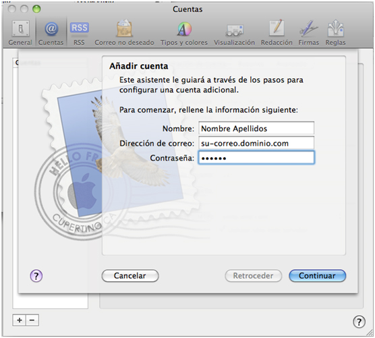Open Correo no deseado preferences
The height and width of the screenshot is (338, 375).
[124, 33]
